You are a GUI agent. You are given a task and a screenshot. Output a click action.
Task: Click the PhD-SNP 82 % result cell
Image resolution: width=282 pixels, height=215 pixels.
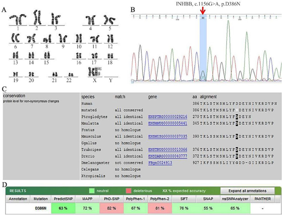(x=111, y=208)
